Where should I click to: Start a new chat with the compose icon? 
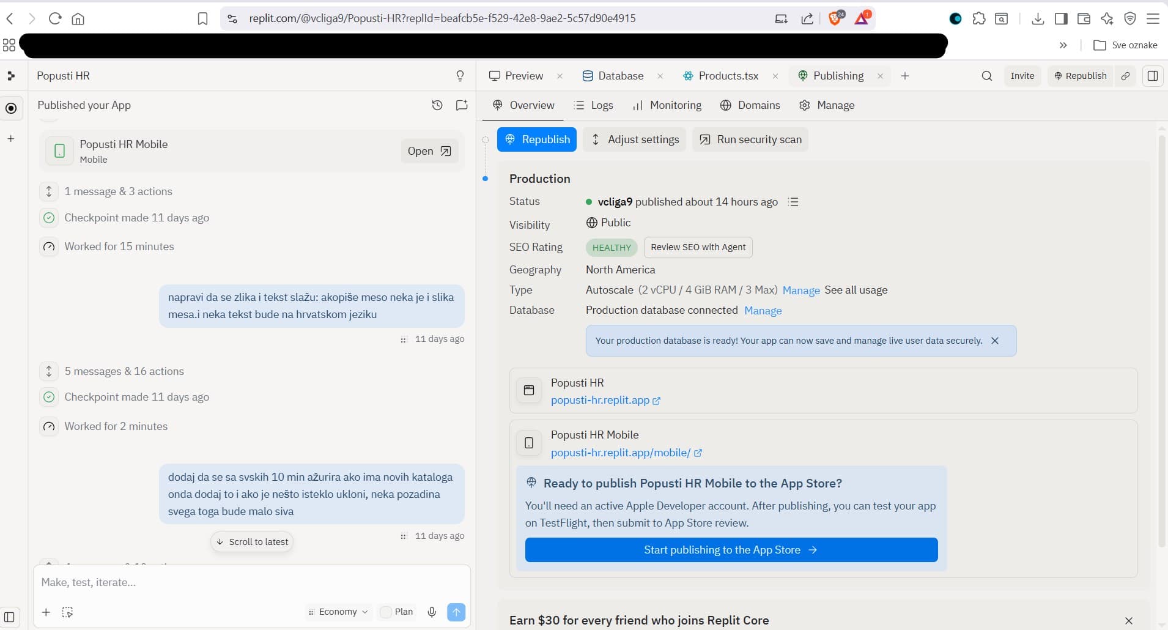point(462,105)
